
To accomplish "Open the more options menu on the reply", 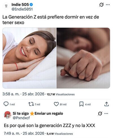I will pyautogui.click(x=106, y=113).
